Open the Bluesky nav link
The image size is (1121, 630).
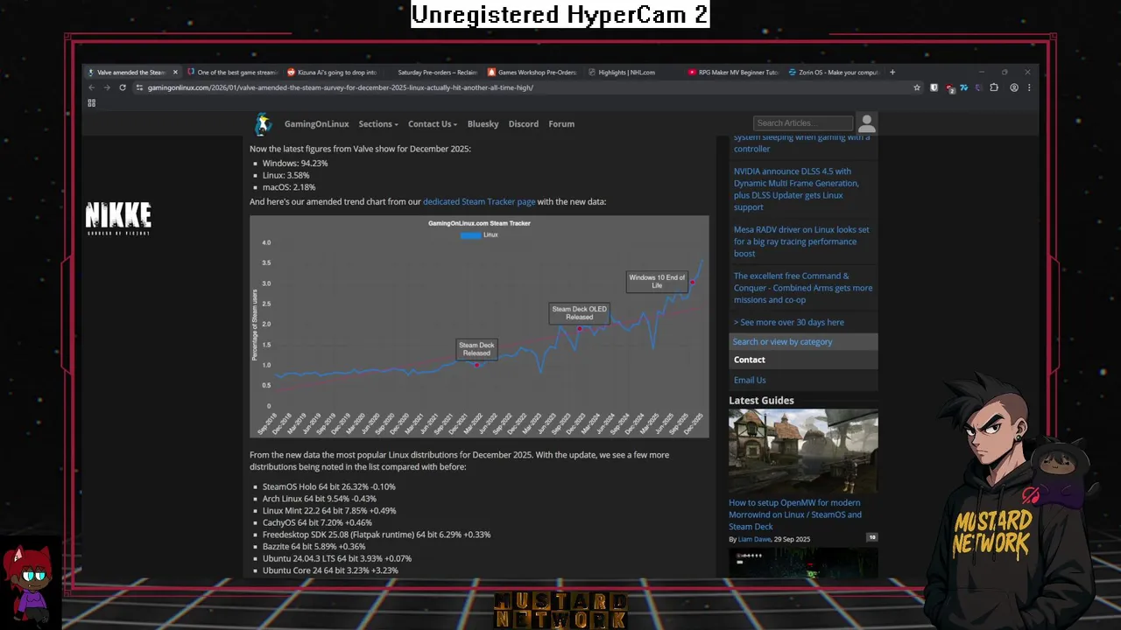483,124
